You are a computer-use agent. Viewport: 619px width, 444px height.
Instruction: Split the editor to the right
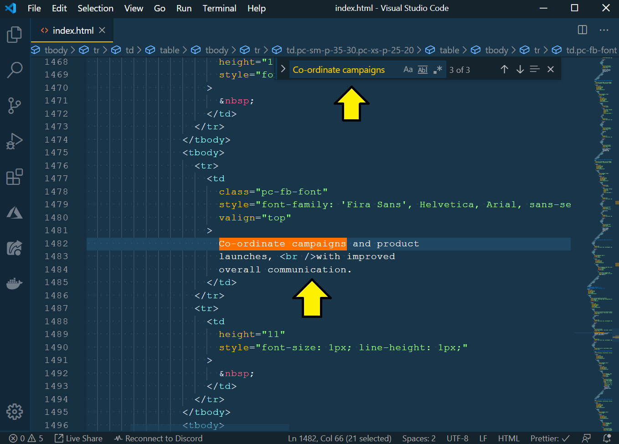tap(583, 30)
